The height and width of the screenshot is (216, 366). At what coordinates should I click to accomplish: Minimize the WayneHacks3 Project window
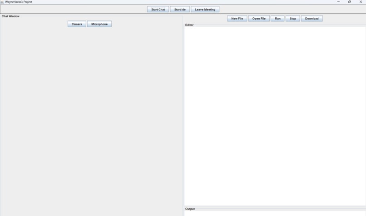click(x=338, y=2)
